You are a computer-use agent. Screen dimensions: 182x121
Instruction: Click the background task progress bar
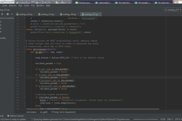click(x=146, y=119)
